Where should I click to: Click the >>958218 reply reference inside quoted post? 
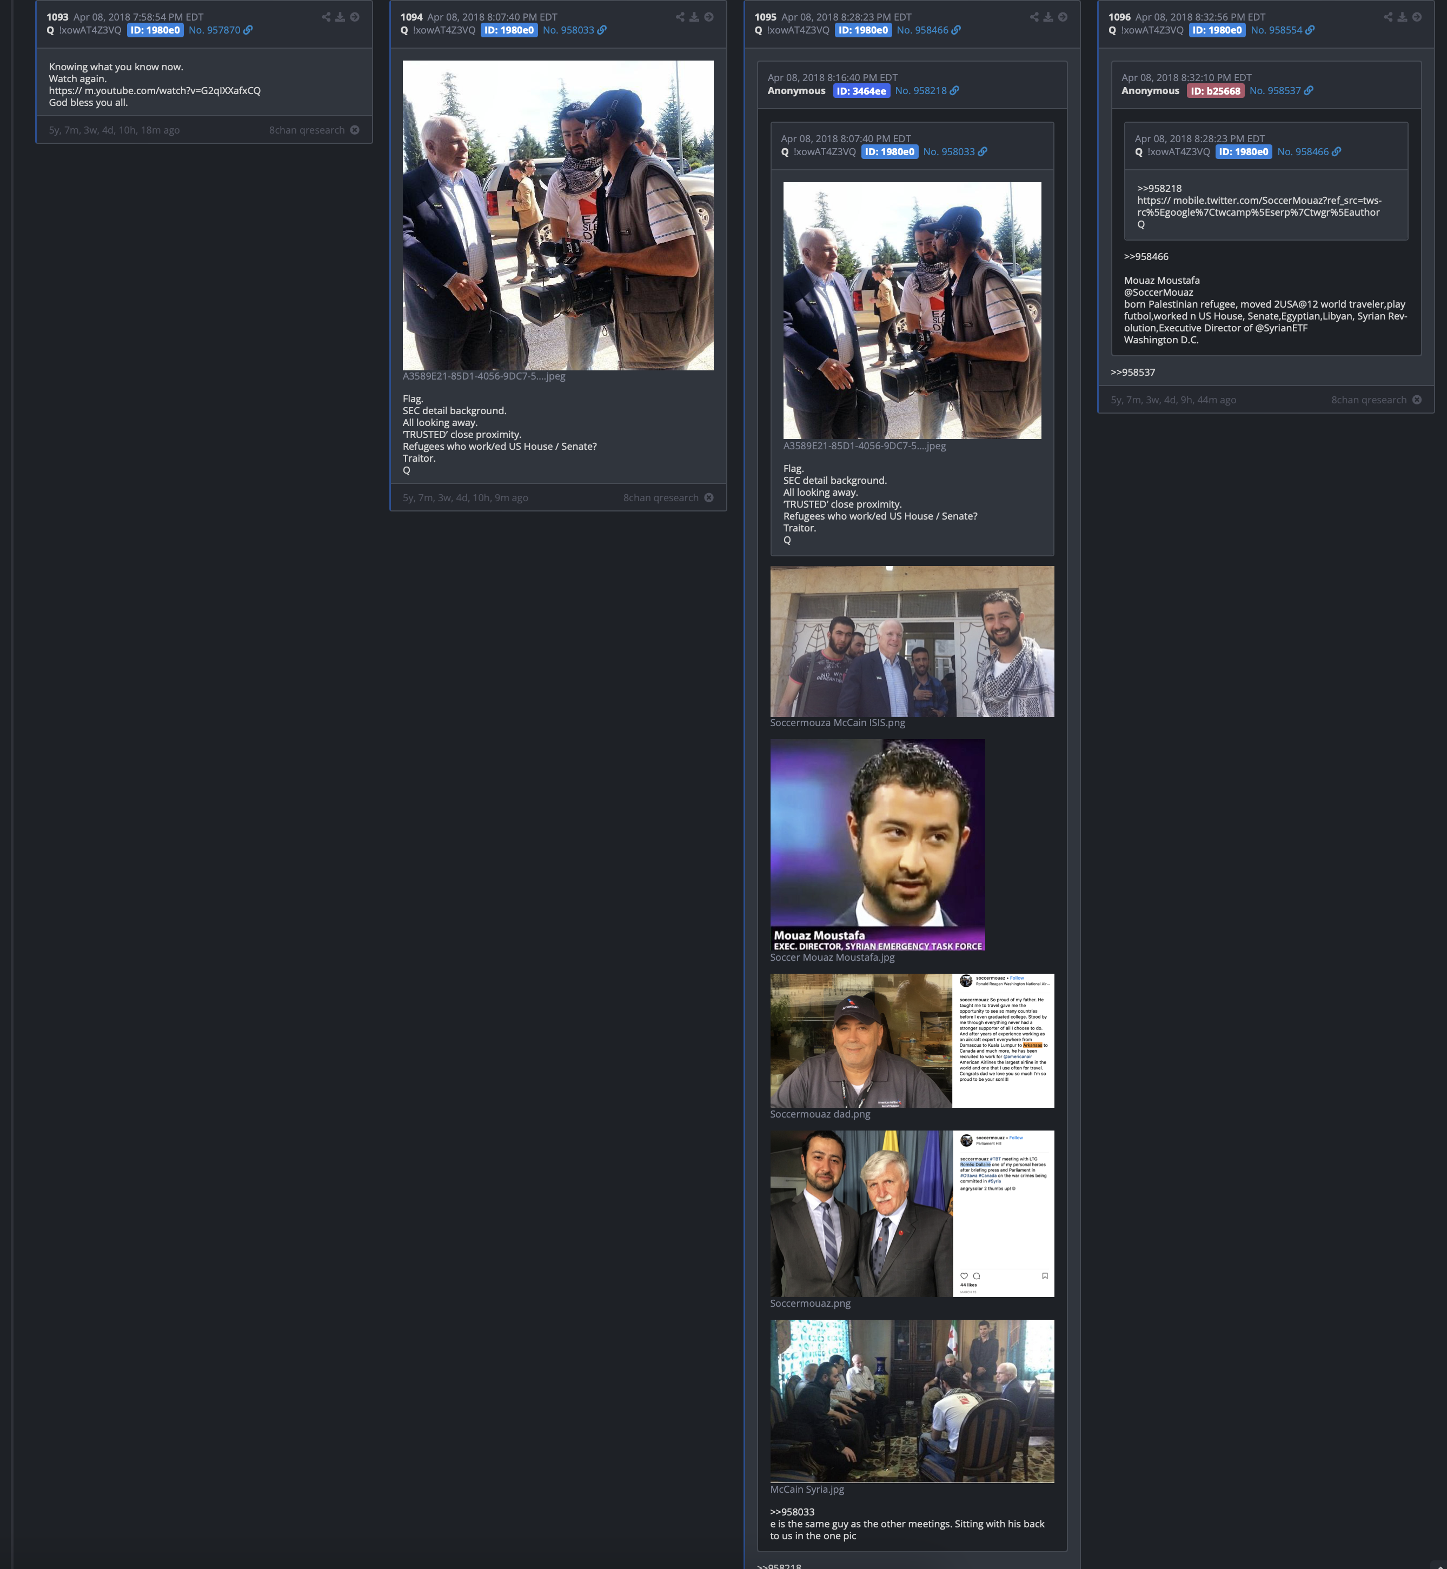point(1160,189)
